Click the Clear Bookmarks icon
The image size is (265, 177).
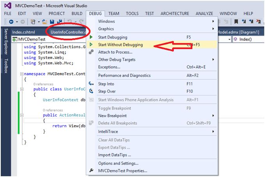click(x=258, y=21)
